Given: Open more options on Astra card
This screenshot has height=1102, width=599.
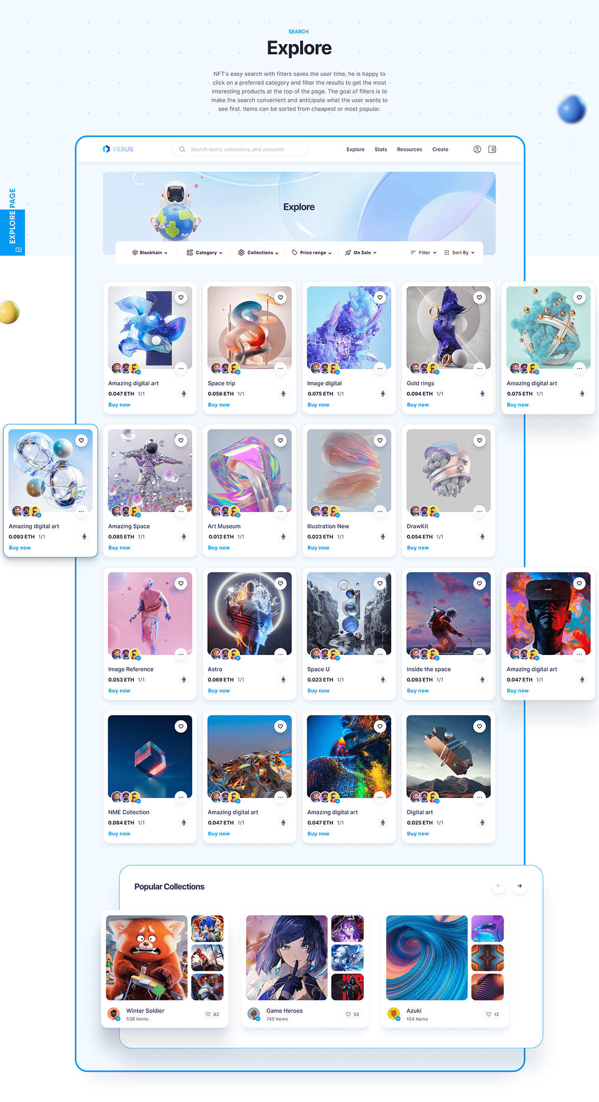Looking at the screenshot, I should [x=281, y=654].
